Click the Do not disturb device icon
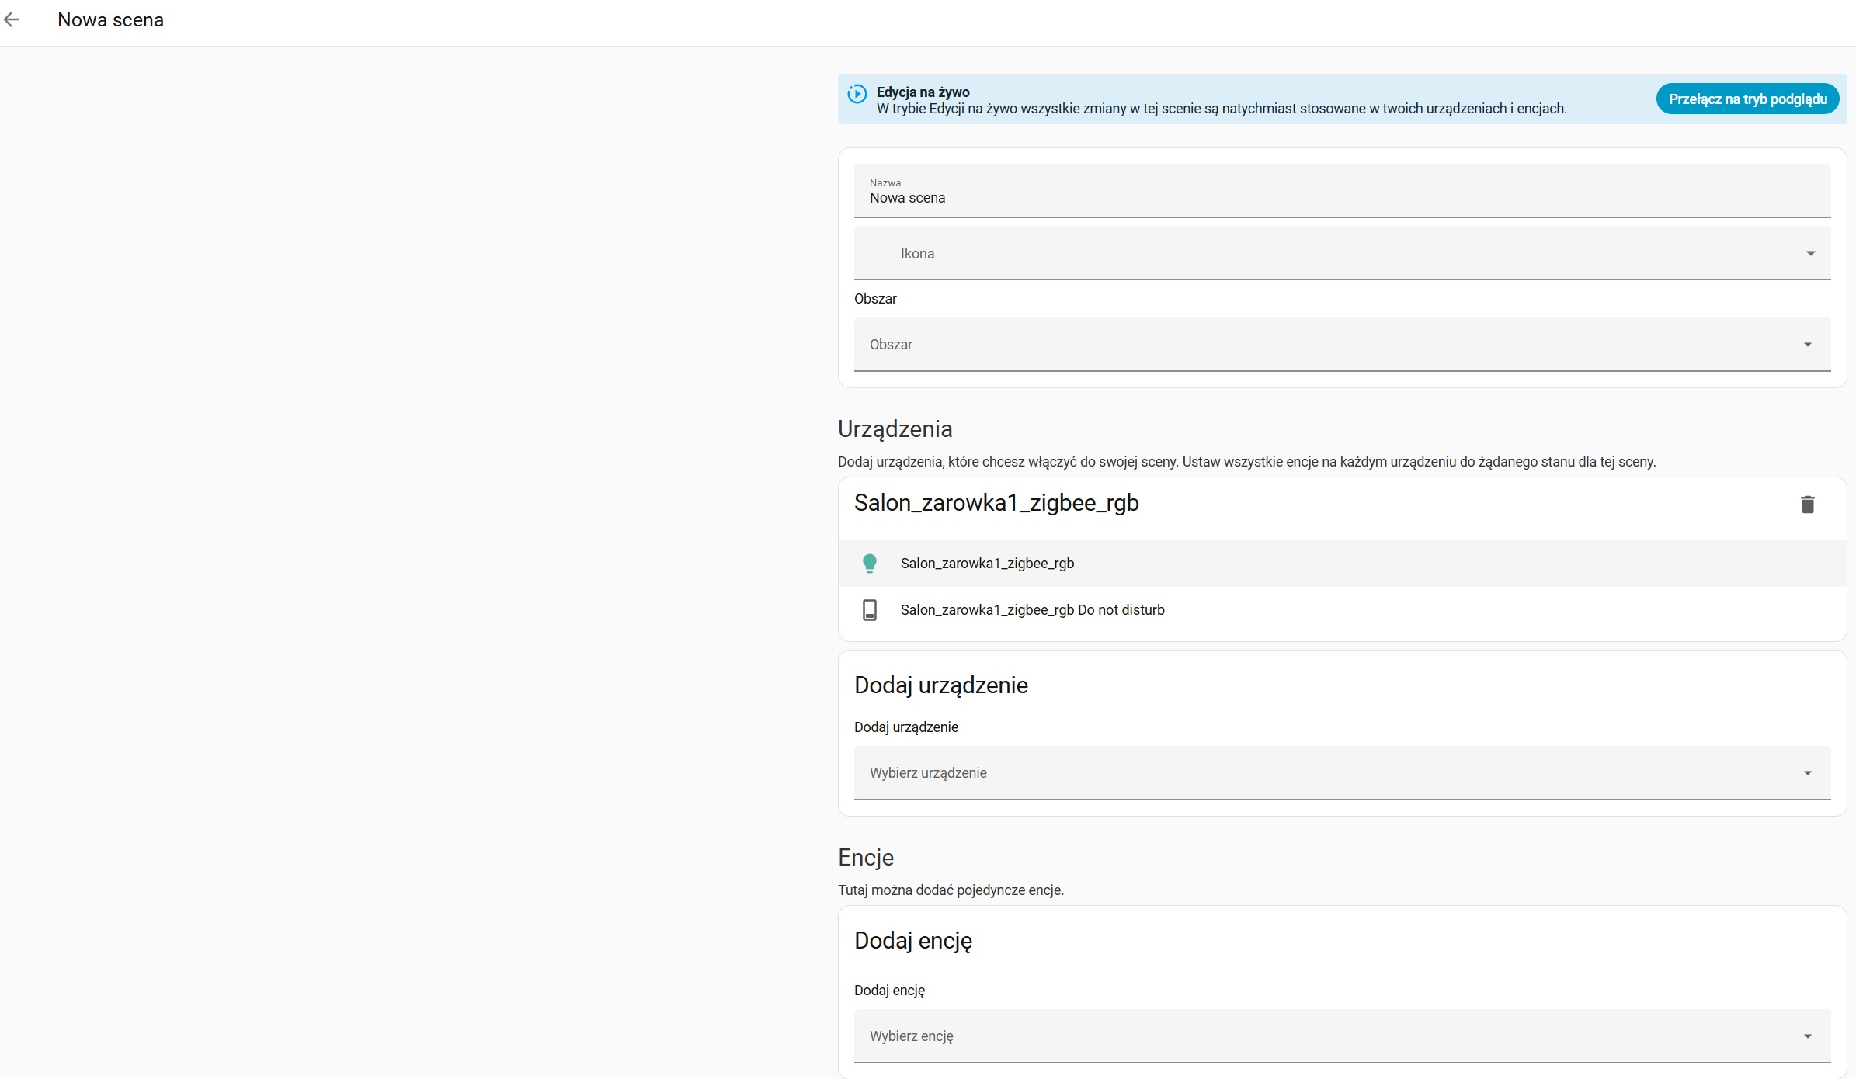This screenshot has width=1856, height=1079. (x=869, y=610)
